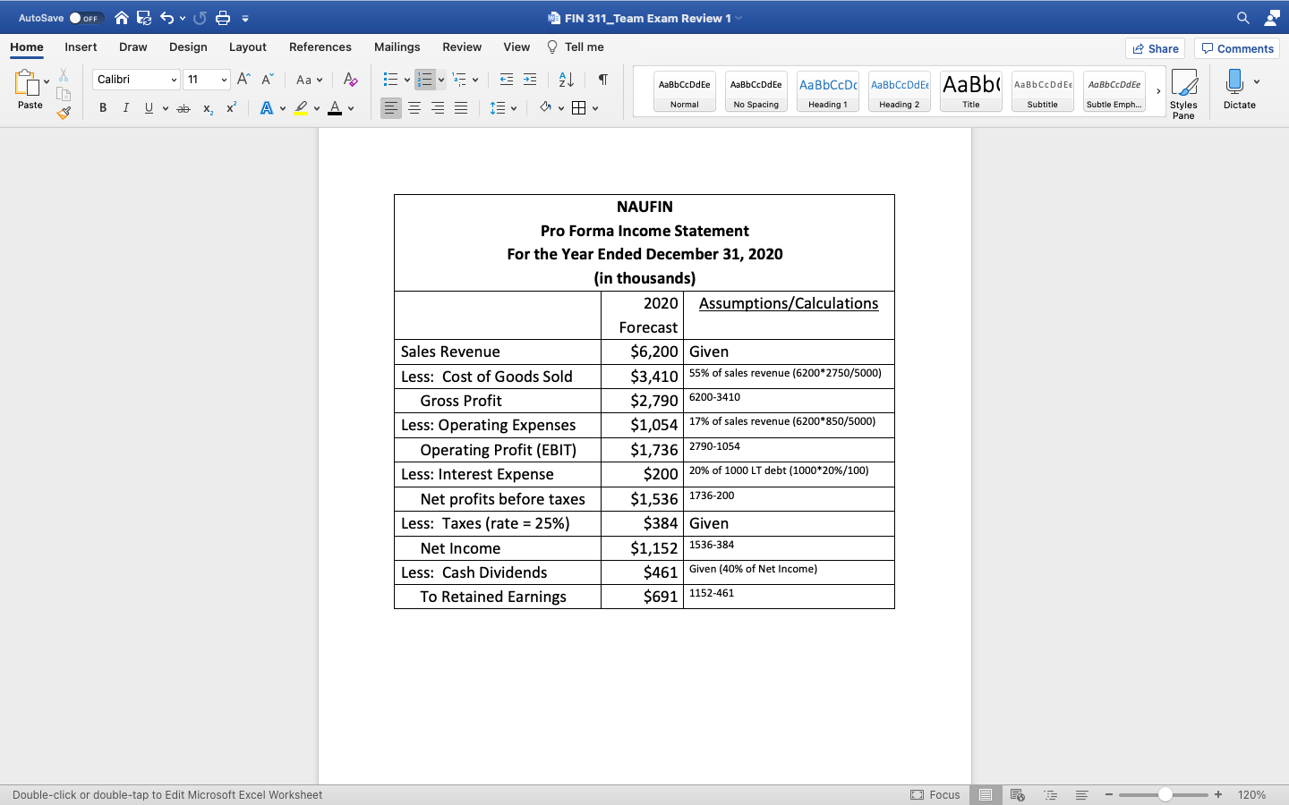Apply italic formatting
The width and height of the screenshot is (1289, 805).
125,107
